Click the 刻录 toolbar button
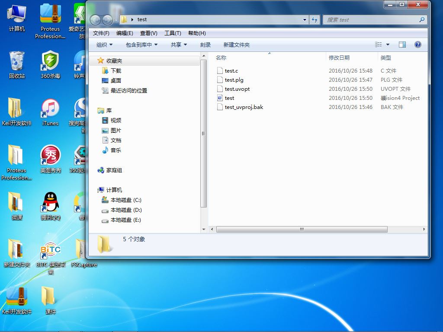Viewport: 443px width, 332px height. tap(205, 45)
